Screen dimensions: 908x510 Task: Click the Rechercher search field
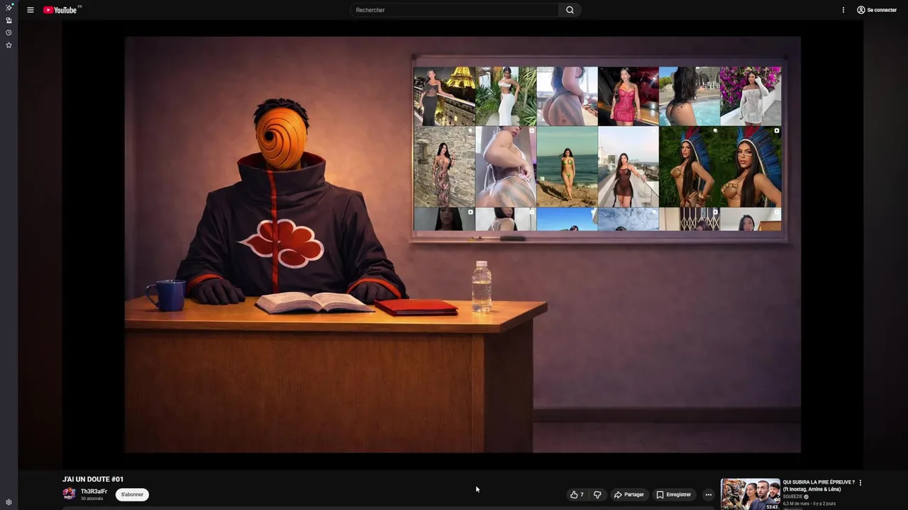tap(455, 10)
